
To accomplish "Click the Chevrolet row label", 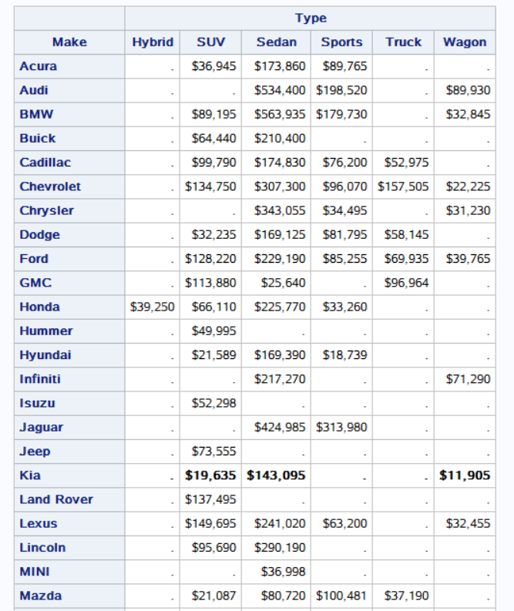I will click(x=50, y=186).
